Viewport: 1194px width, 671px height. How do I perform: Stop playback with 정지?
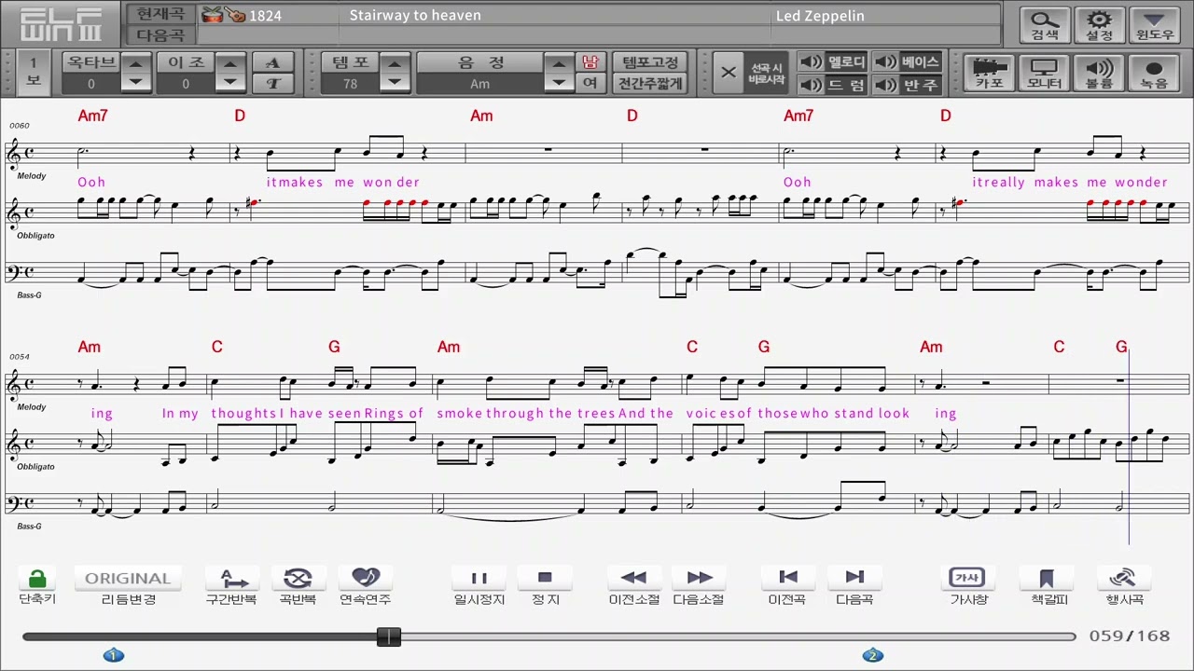546,579
